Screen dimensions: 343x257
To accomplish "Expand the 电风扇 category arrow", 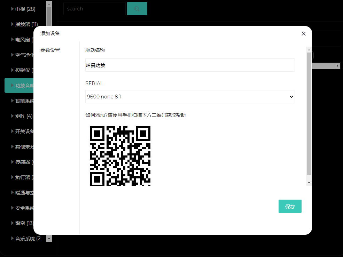I will (12, 39).
